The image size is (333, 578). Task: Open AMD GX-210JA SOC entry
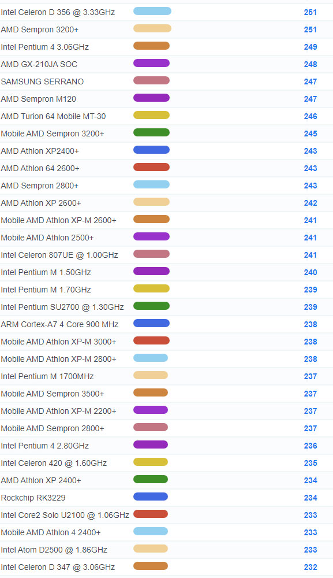click(39, 64)
